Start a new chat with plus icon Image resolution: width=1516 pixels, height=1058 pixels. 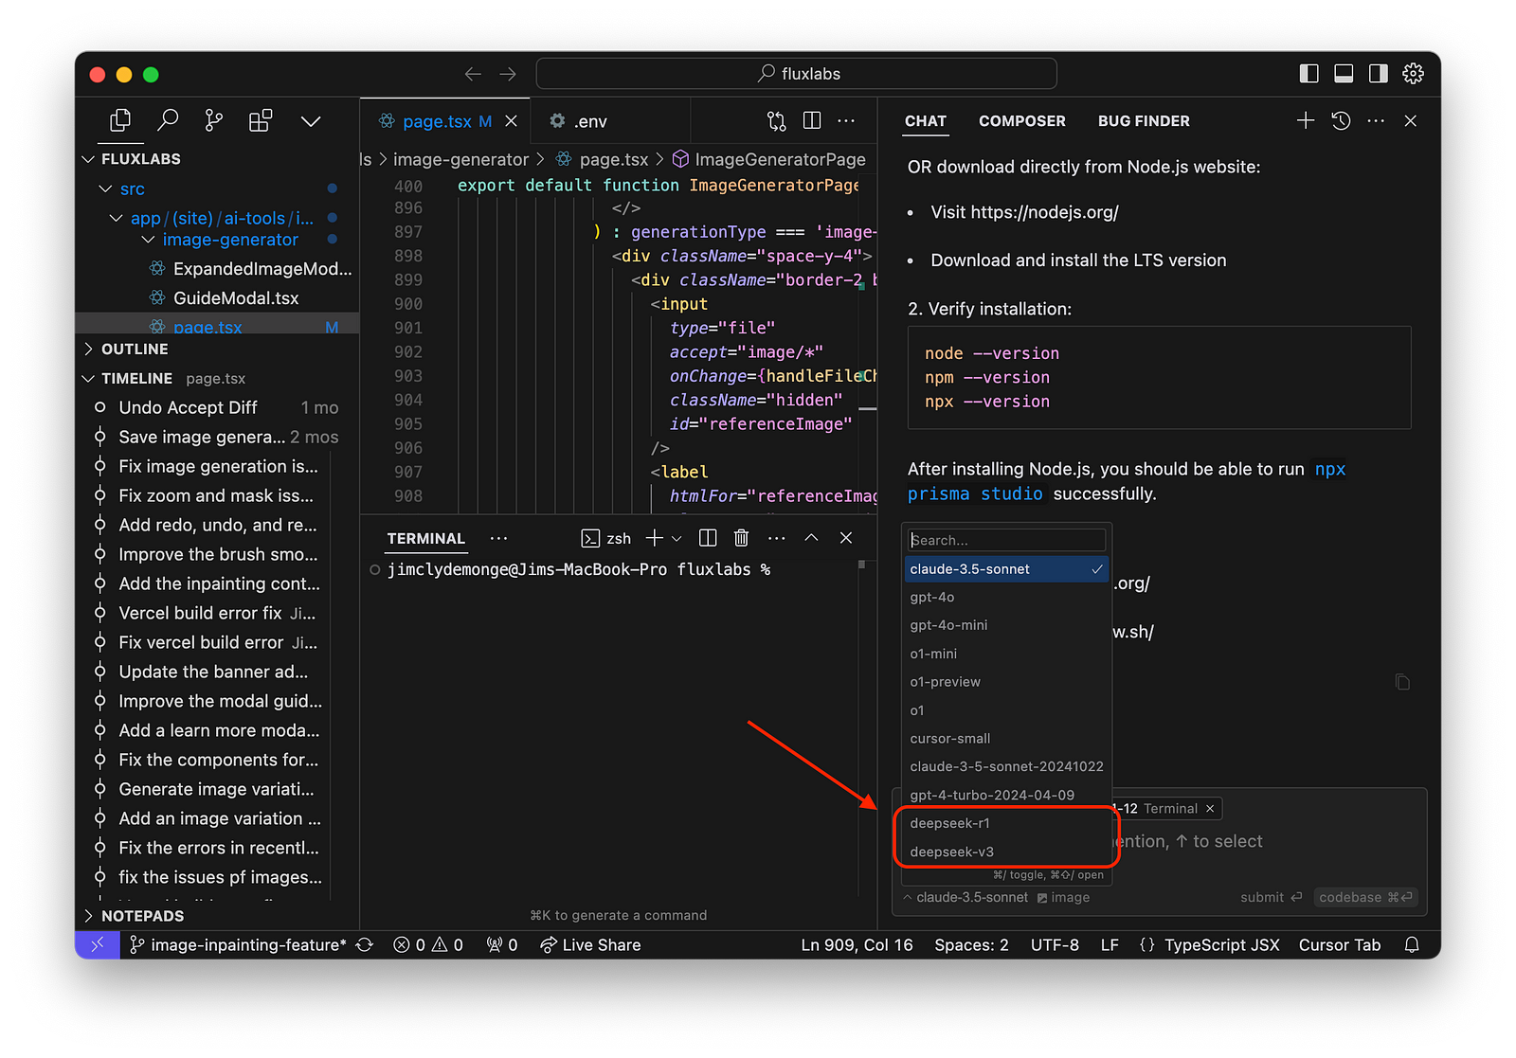point(1306,120)
